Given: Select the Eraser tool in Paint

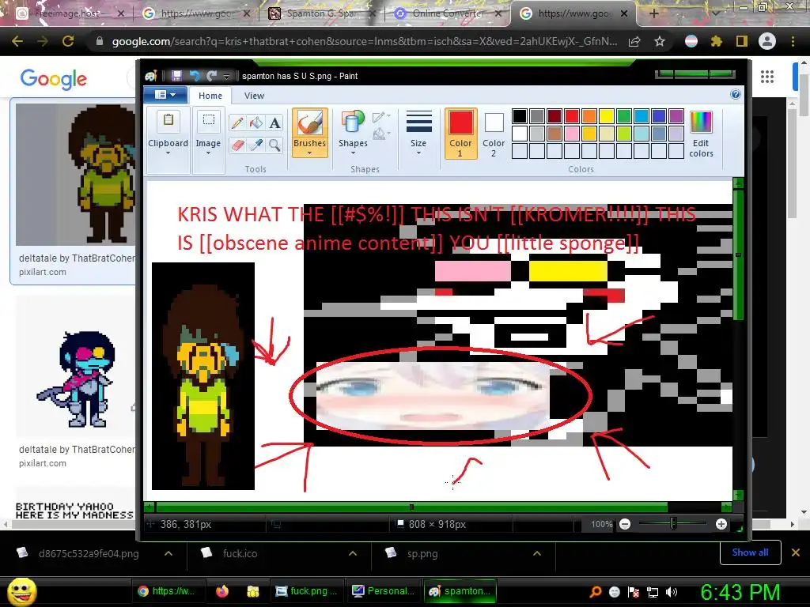Looking at the screenshot, I should click(237, 145).
